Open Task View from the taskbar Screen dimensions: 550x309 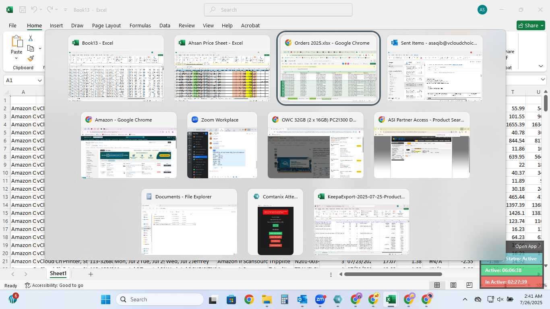click(213, 299)
